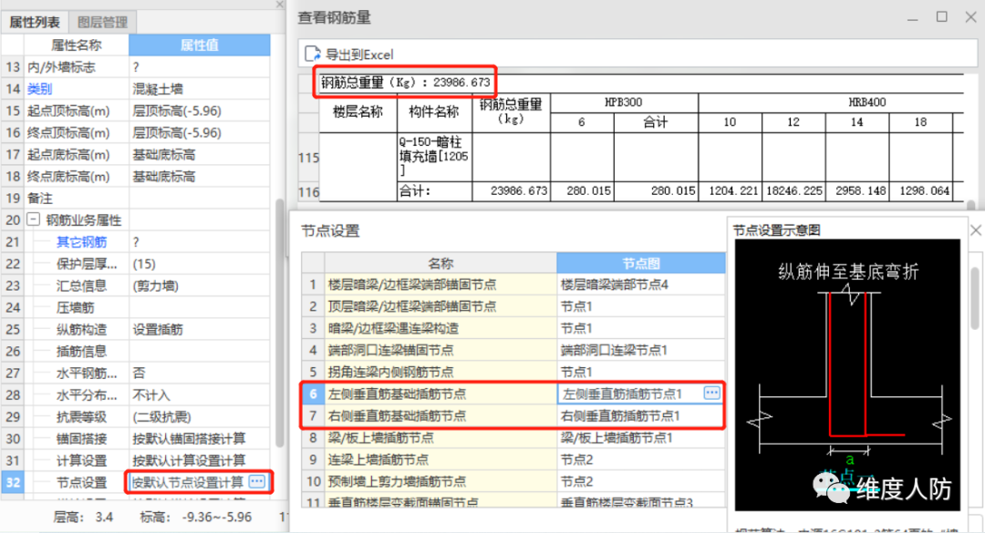Image resolution: width=985 pixels, height=533 pixels.
Task: Close the 节点设置示意图 panel
Action: [x=976, y=231]
